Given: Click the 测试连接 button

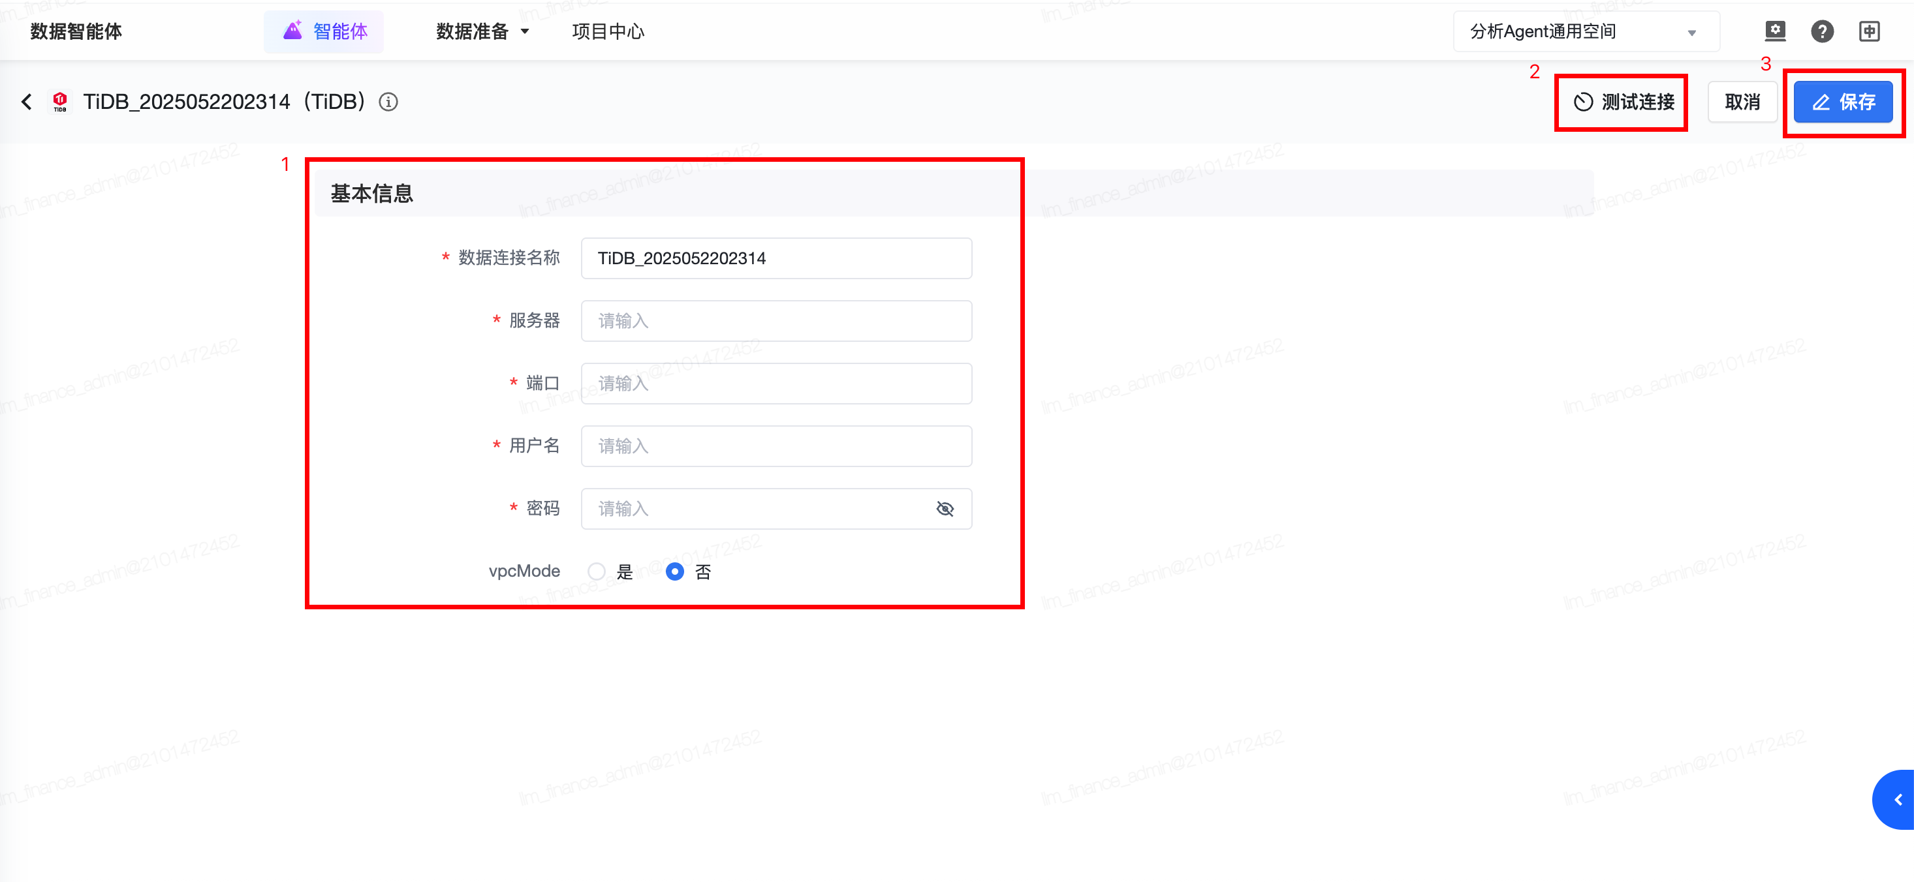Looking at the screenshot, I should (1624, 102).
